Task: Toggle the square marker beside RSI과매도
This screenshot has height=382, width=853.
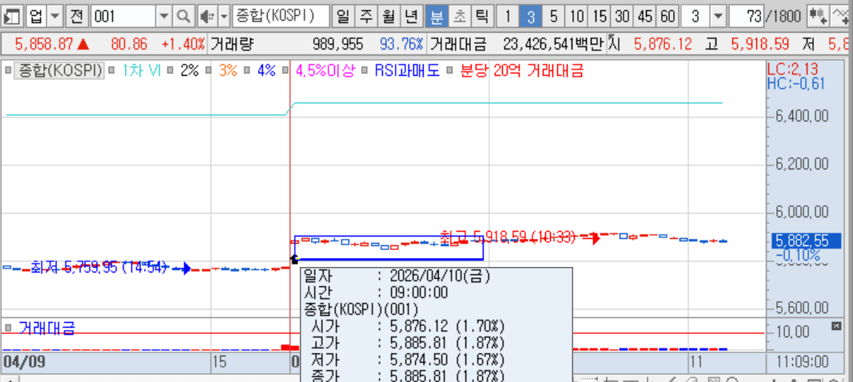Action: (x=364, y=70)
